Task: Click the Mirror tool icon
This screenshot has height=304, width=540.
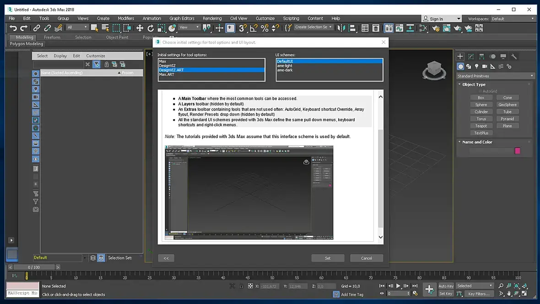Action: 341,28
